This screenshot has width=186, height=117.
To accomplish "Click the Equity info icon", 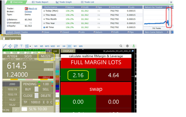I will coord(8,26).
